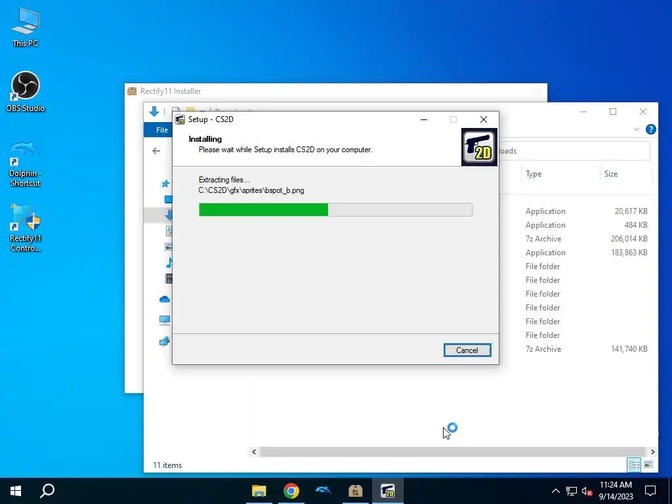Viewport: 672px width, 504px height.
Task: Go back in File Explorer
Action: click(x=156, y=151)
